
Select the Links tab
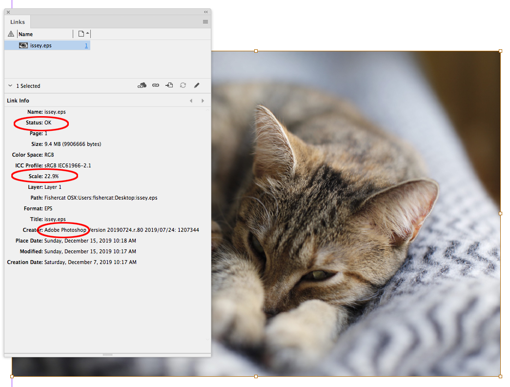[18, 22]
